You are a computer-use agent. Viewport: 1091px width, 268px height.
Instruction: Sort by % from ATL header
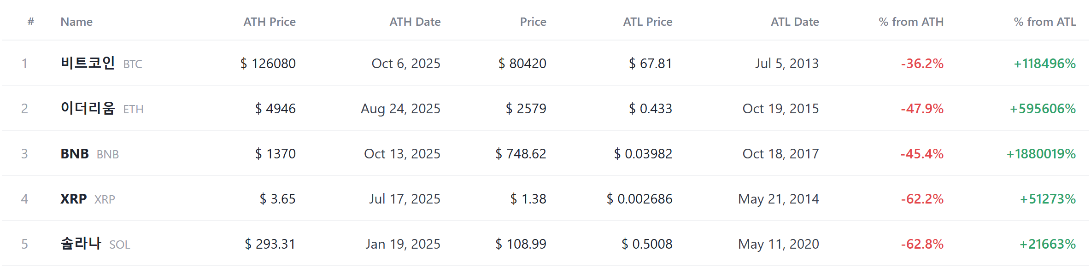(1045, 22)
